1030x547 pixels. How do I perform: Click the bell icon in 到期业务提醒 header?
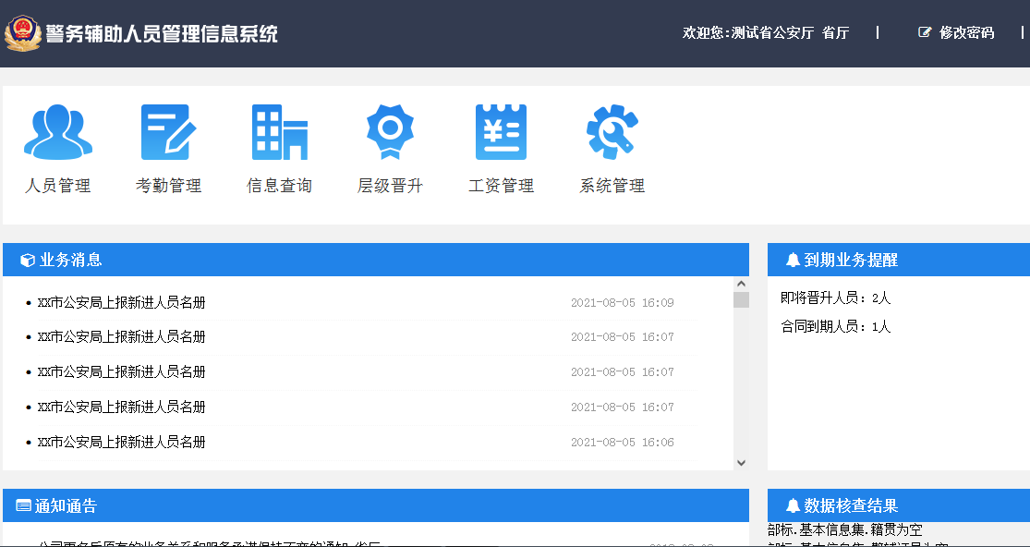[793, 261]
